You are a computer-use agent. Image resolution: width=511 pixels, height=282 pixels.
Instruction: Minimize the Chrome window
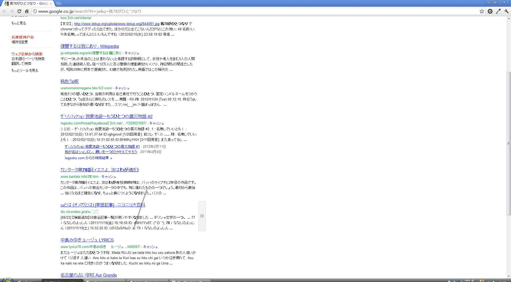(x=488, y=2)
